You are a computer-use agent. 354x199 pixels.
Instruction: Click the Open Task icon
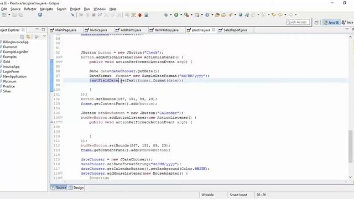click(223, 15)
